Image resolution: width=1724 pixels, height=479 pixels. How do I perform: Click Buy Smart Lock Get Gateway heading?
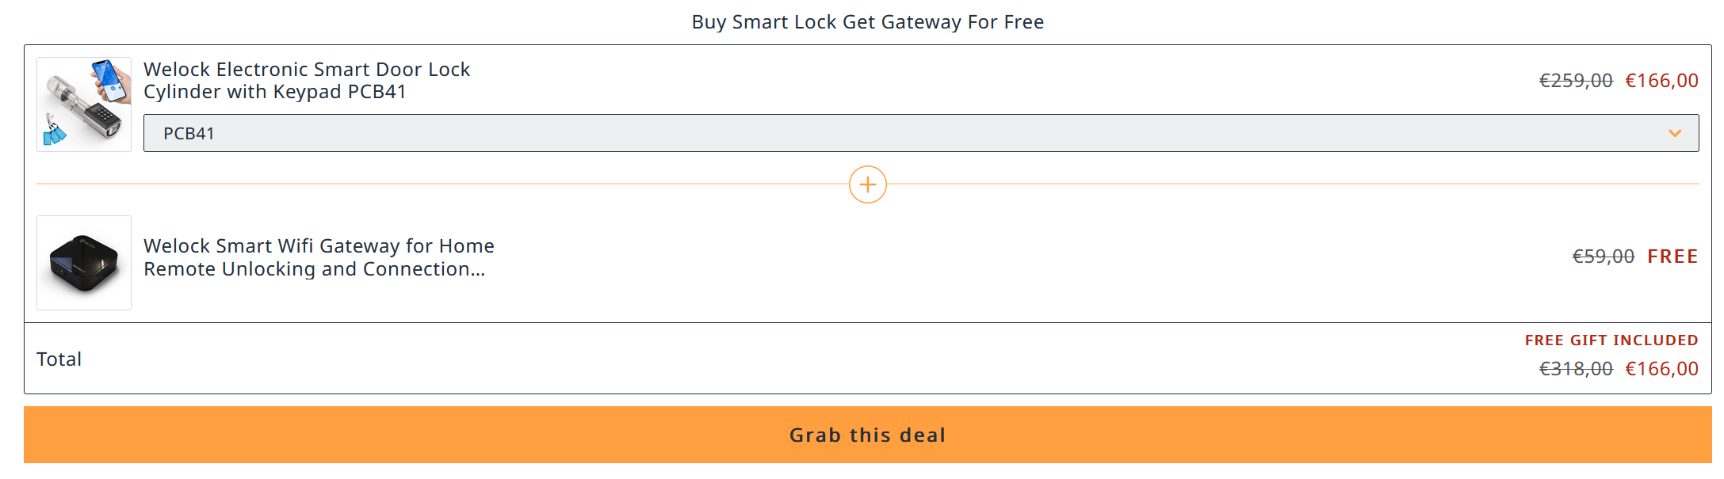point(867,22)
